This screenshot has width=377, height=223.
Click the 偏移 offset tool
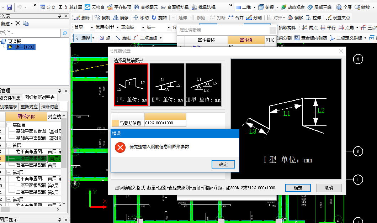coord(296,17)
